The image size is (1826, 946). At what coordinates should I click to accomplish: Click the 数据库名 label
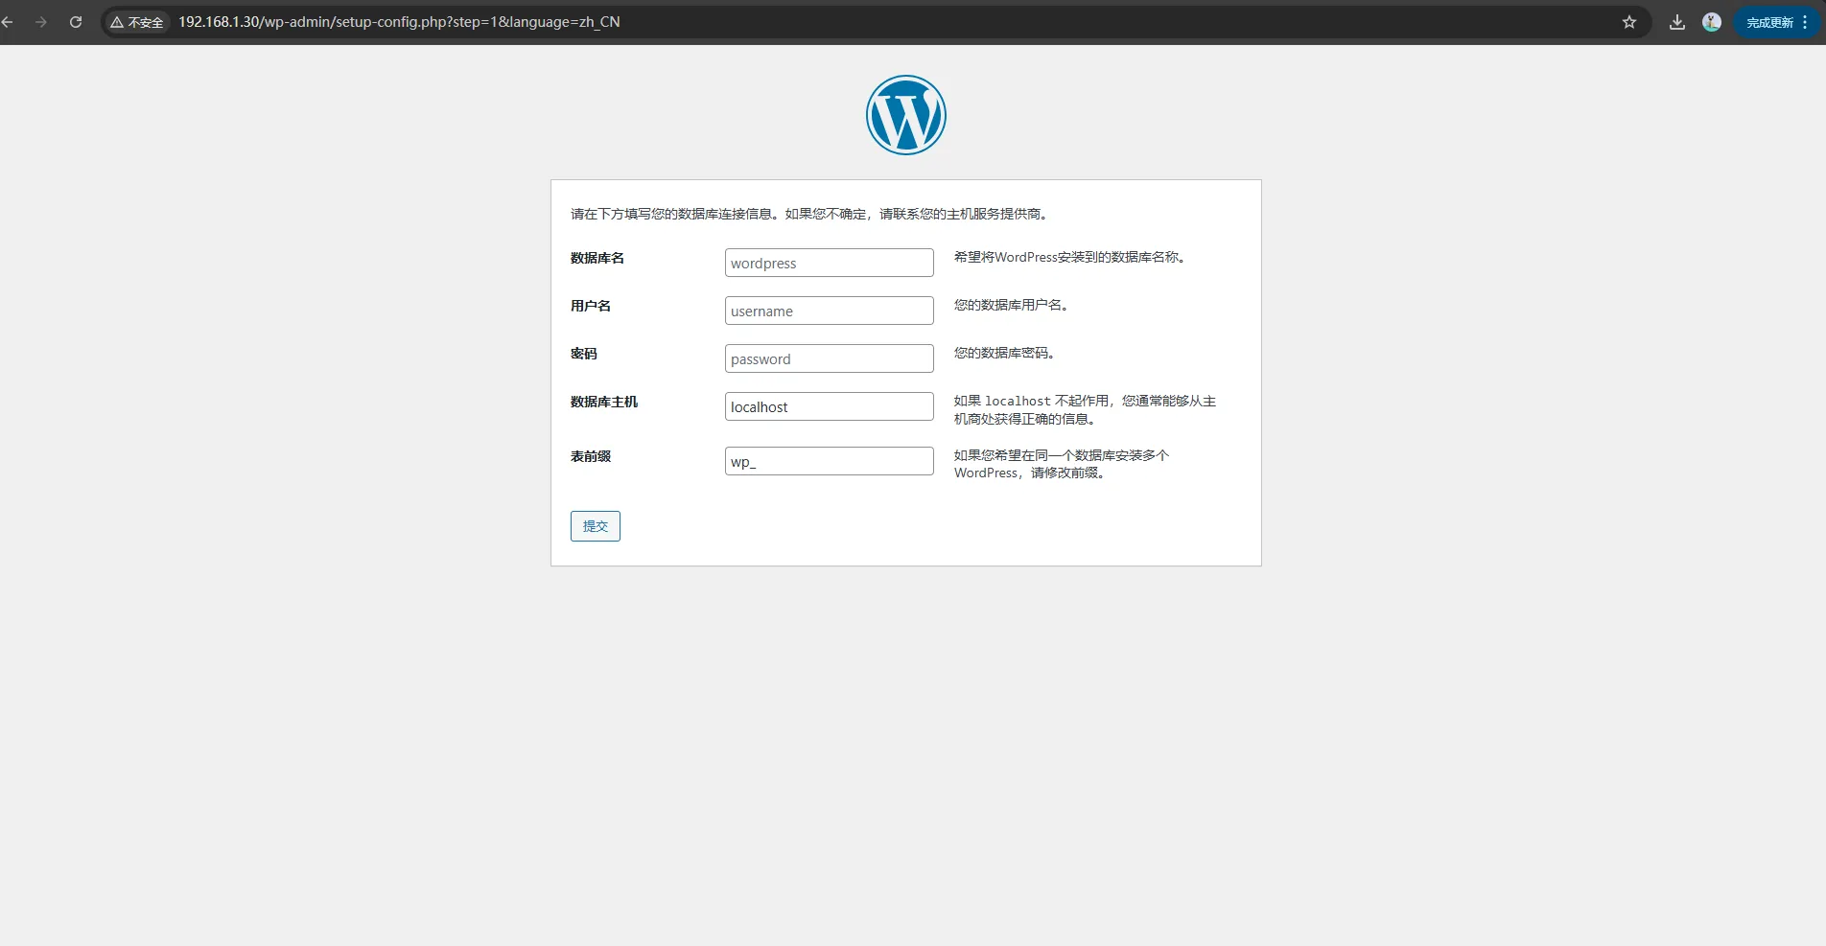(597, 258)
